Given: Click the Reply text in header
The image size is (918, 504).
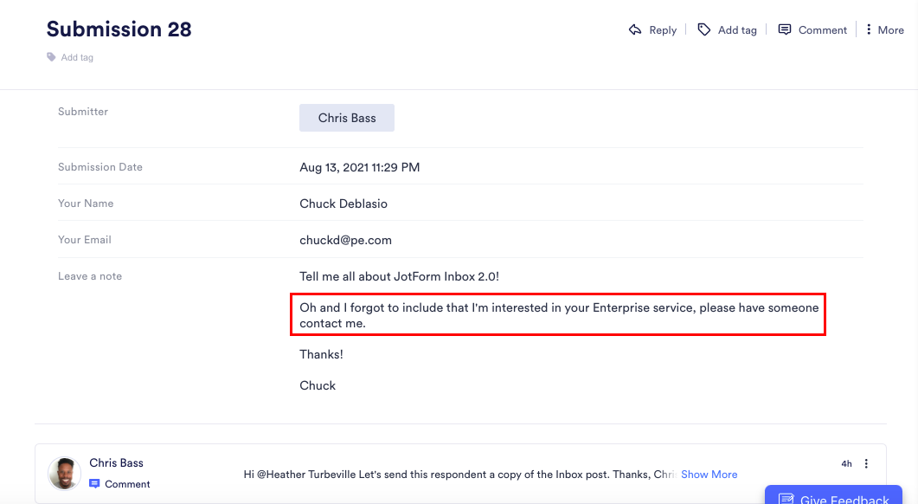Looking at the screenshot, I should (663, 30).
